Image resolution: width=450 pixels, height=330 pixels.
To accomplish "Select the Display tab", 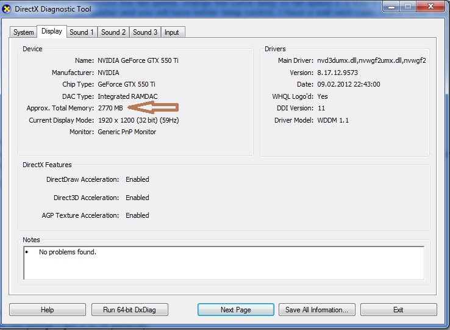I will [x=52, y=31].
